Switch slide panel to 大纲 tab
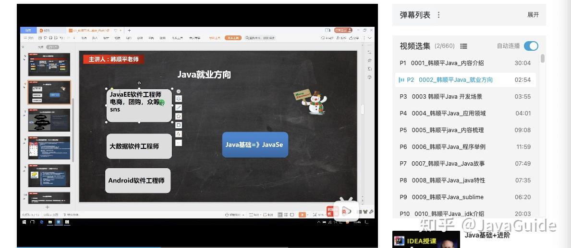This screenshot has width=571, height=248. tap(40, 47)
